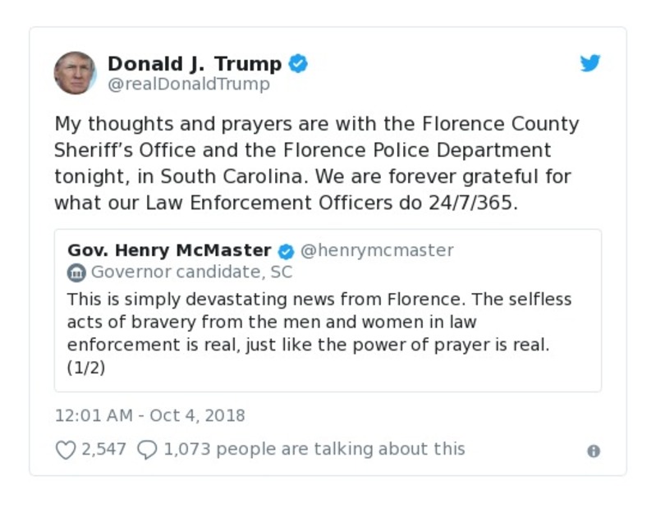Viewport: 656px width, 517px height.
Task: Click the verified badge next to Gov. Henry McMaster
Action: [287, 251]
